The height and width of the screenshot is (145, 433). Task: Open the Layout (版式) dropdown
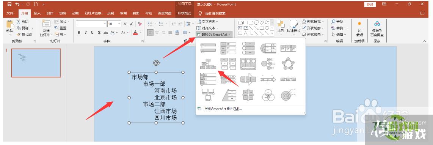(x=62, y=22)
